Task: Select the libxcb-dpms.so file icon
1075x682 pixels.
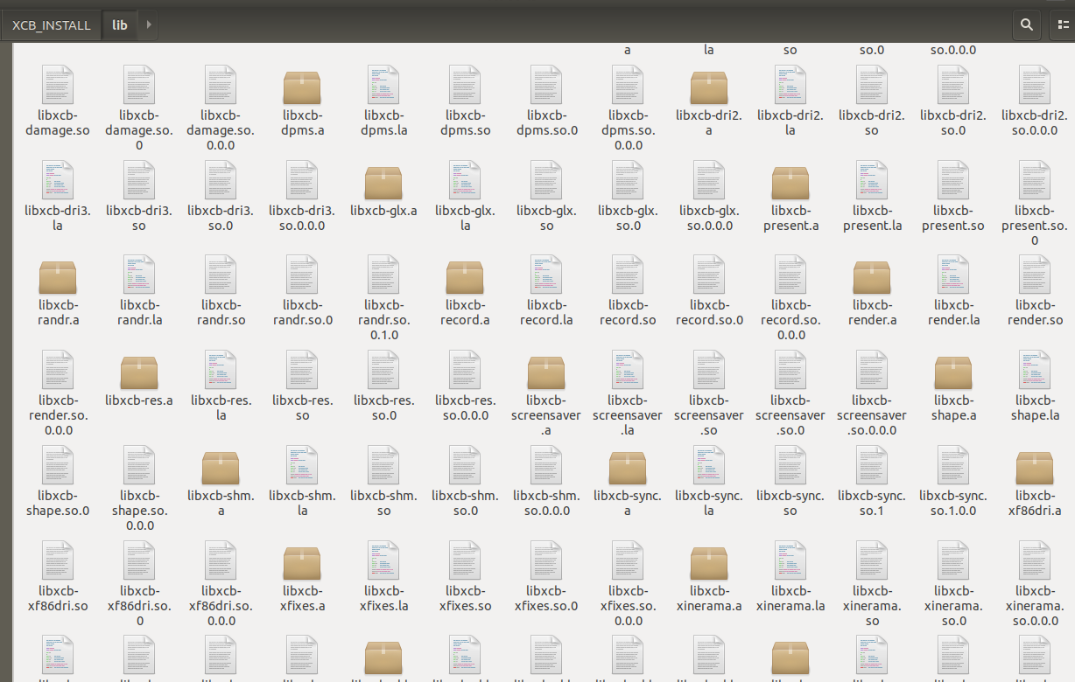Action: 465,86
